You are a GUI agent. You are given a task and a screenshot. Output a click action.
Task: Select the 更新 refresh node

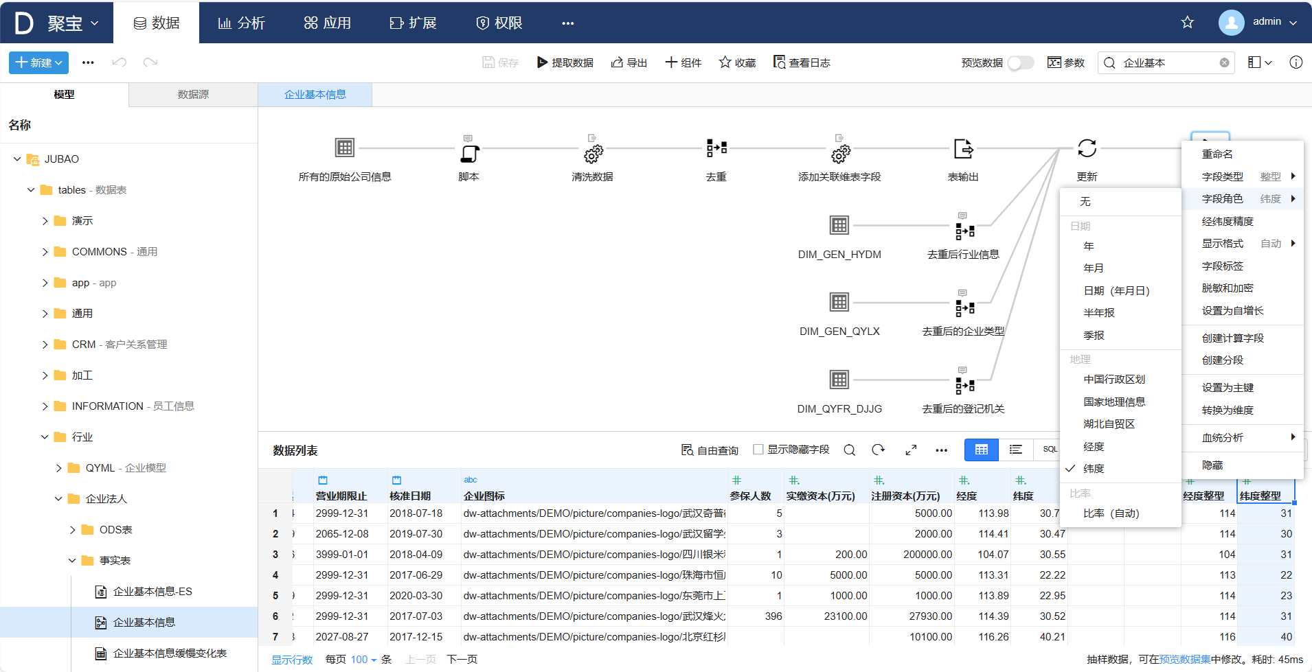click(x=1087, y=148)
